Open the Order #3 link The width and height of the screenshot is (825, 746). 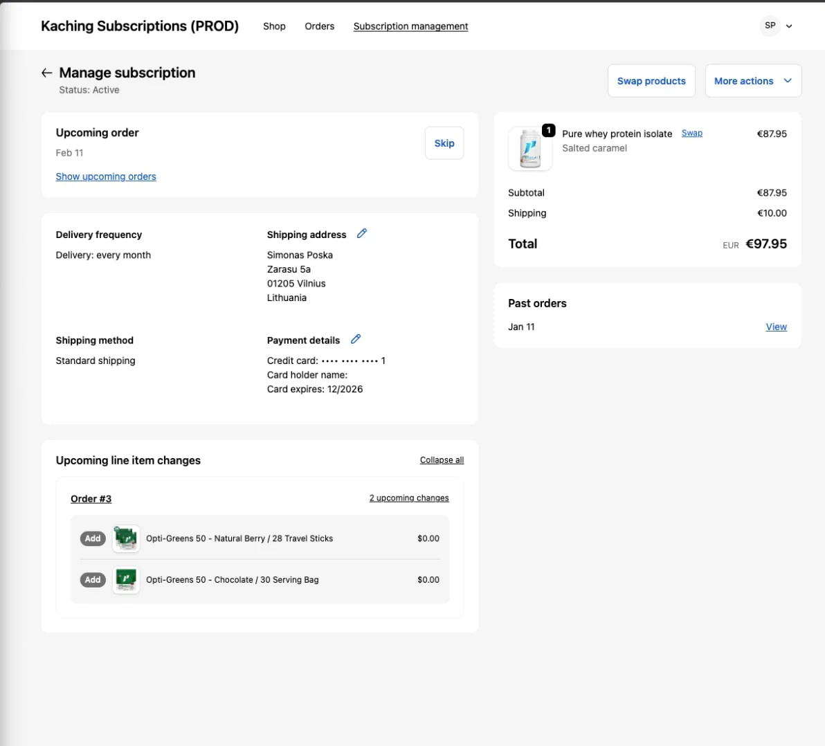point(91,499)
